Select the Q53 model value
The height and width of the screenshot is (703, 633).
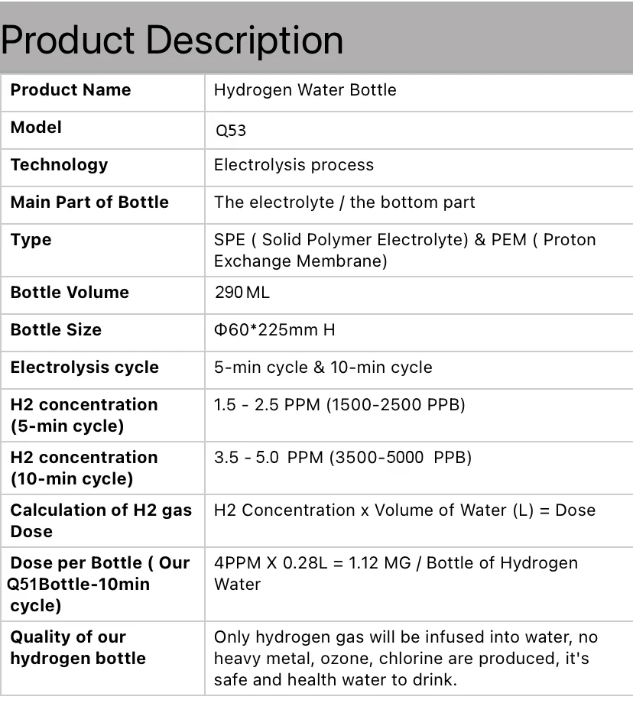230,131
